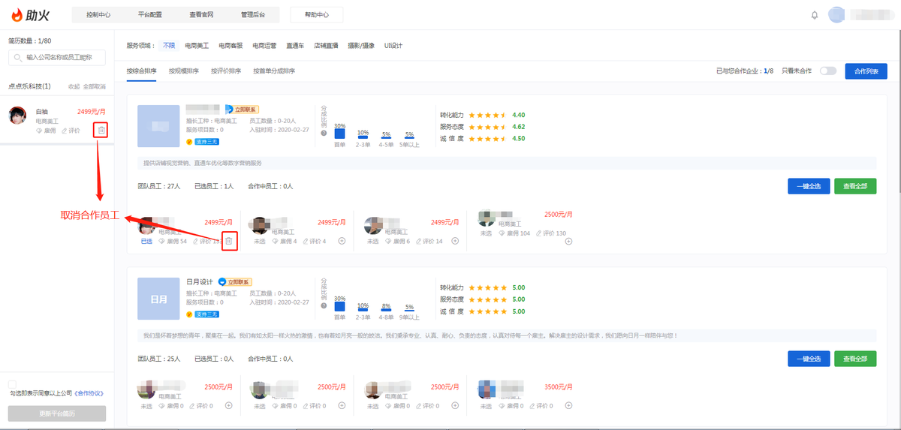Screen dimensions: 901x430
Task: Click 查看全部 in 日月设计 card
Action: click(855, 359)
